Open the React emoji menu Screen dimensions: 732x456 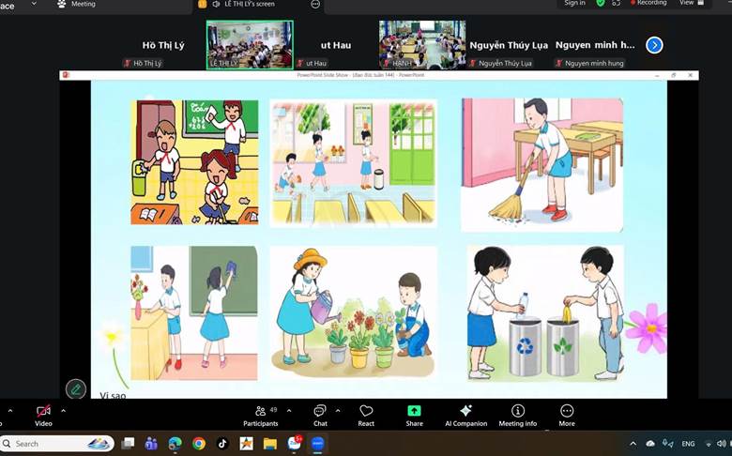pyautogui.click(x=366, y=412)
